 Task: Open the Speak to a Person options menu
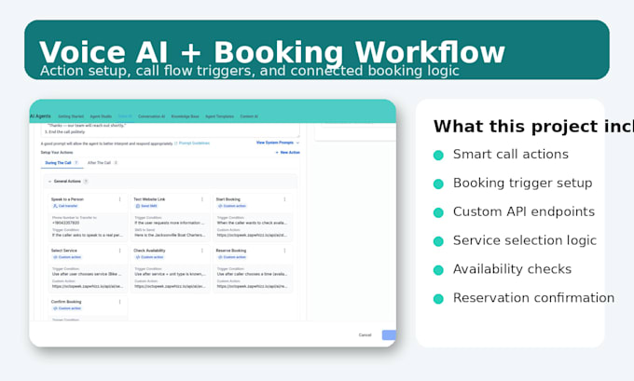[x=119, y=199]
